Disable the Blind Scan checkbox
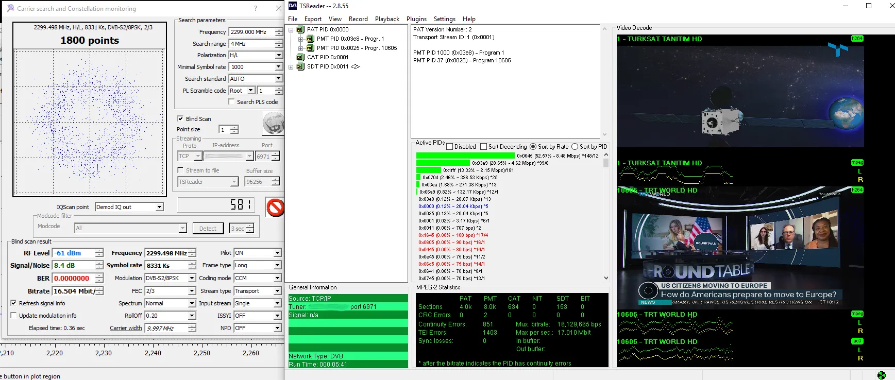This screenshot has height=380, width=895. [180, 118]
